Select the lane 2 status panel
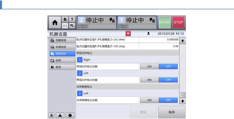Viewport: 234px width, 119px height. click(97, 22)
